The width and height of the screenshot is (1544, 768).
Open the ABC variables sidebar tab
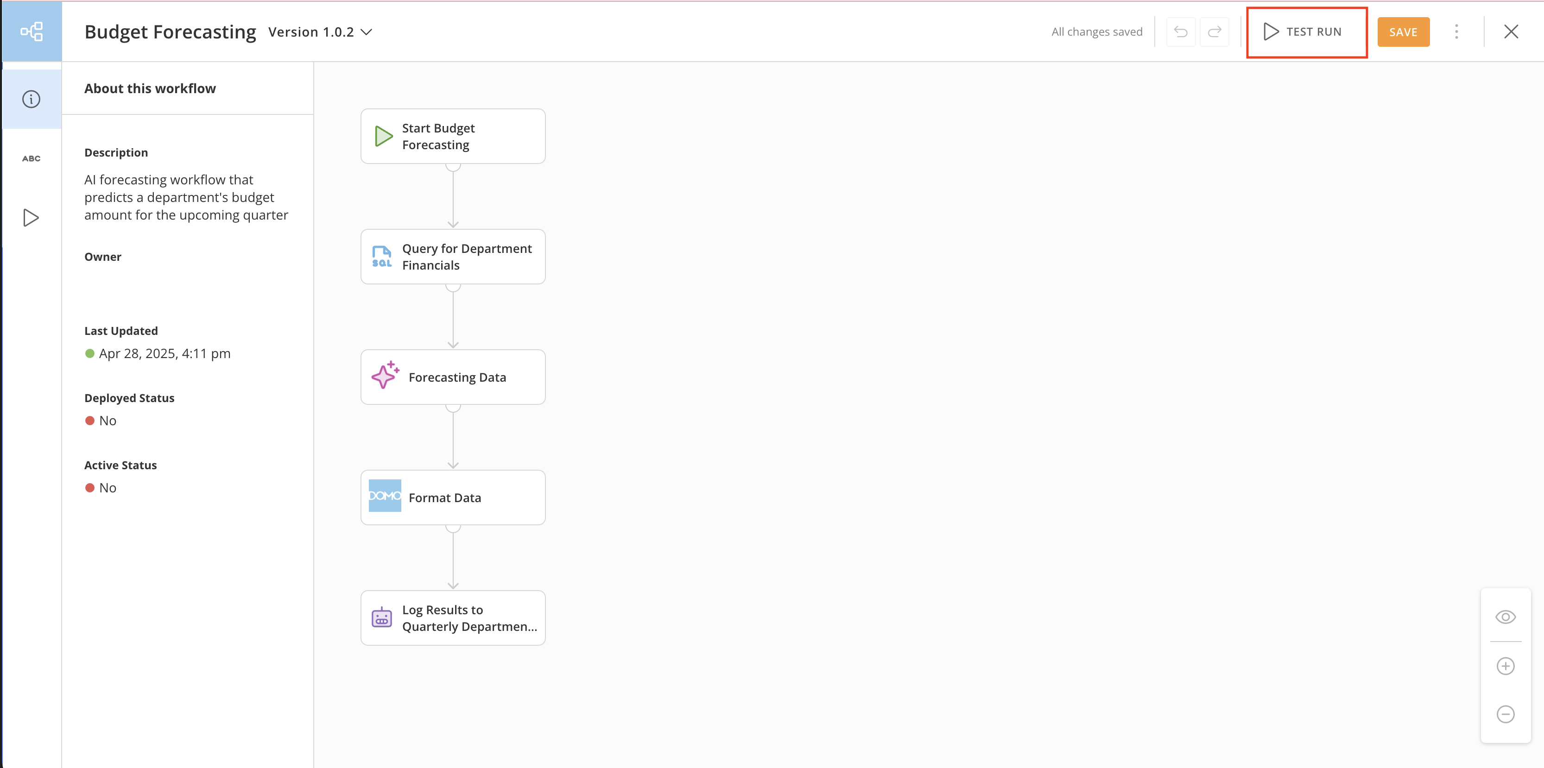31,159
